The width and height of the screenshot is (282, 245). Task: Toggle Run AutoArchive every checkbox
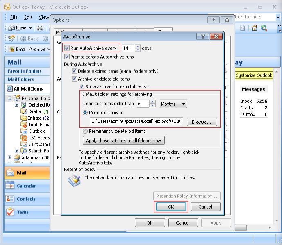[67, 48]
